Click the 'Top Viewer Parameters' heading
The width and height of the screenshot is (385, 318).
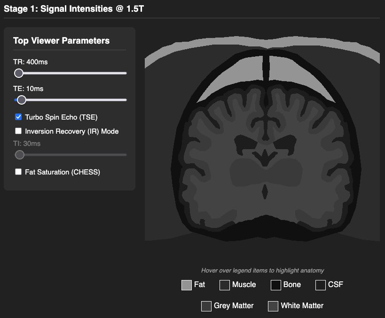(x=62, y=41)
